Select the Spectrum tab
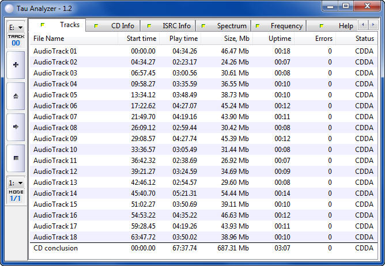The width and height of the screenshot is (385, 266). tap(227, 26)
